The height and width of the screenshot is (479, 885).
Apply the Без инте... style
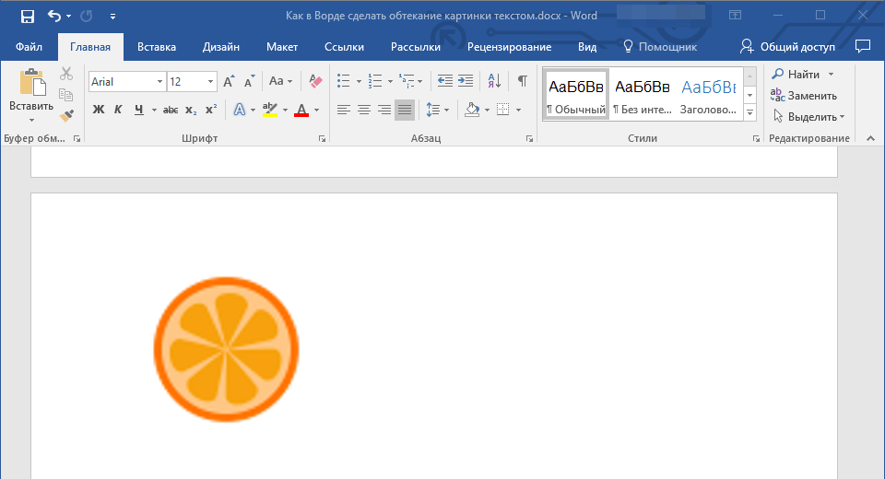coord(643,94)
